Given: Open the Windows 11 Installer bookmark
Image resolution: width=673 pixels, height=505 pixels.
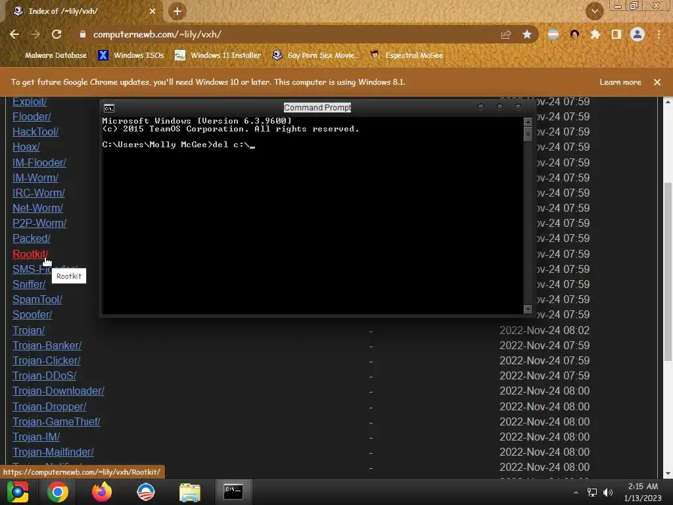Looking at the screenshot, I should [218, 55].
